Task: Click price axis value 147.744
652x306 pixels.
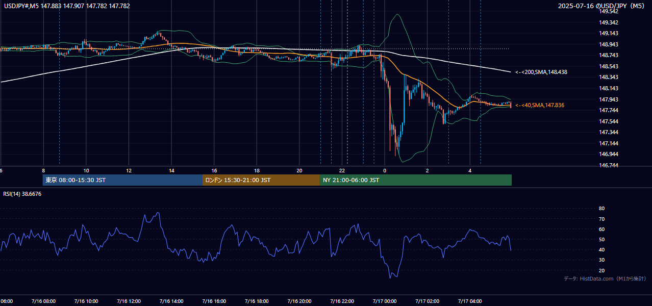Action: 610,110
